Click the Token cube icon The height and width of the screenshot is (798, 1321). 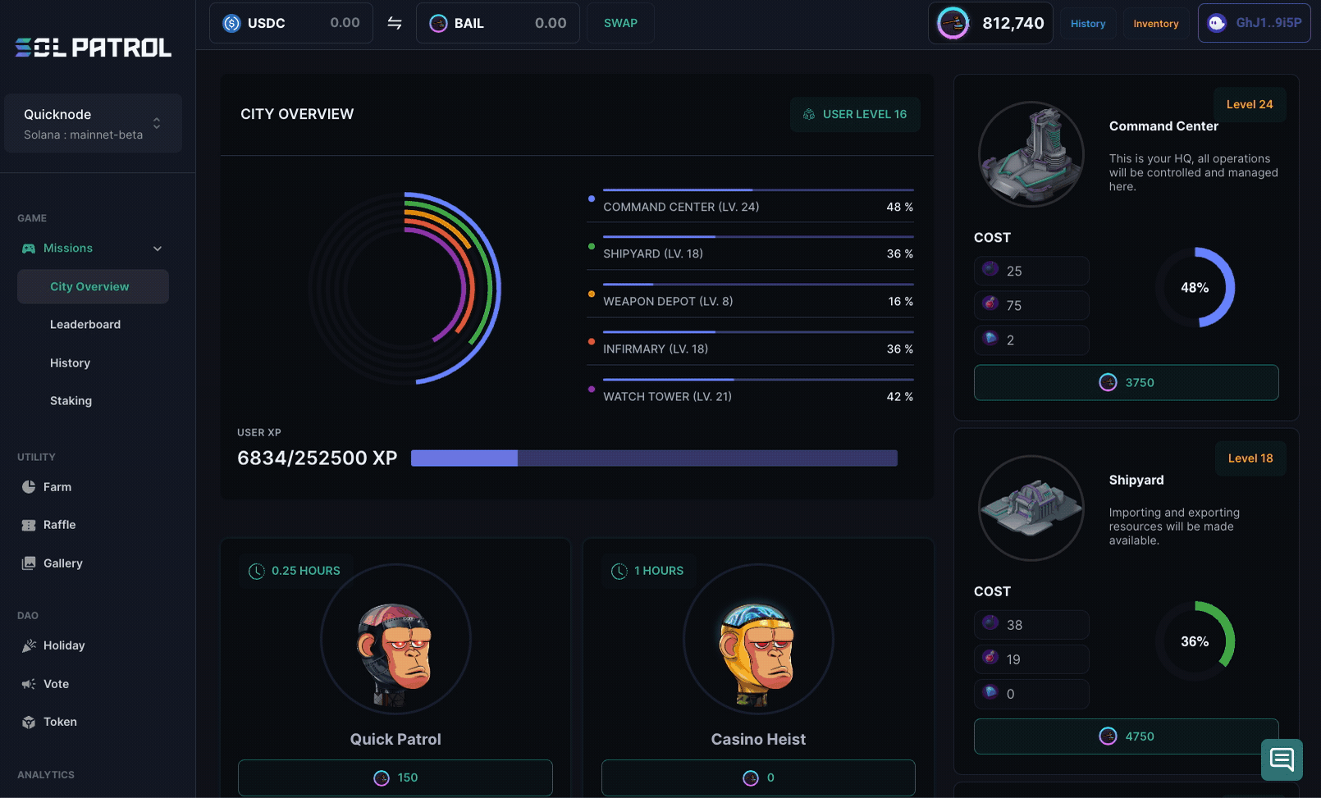coord(29,723)
